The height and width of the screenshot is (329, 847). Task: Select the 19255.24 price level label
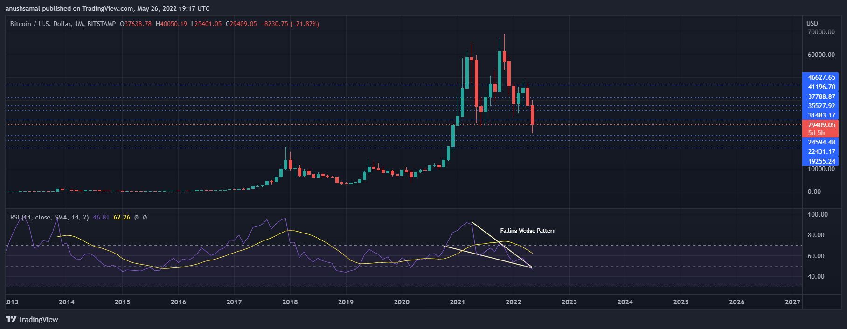820,161
